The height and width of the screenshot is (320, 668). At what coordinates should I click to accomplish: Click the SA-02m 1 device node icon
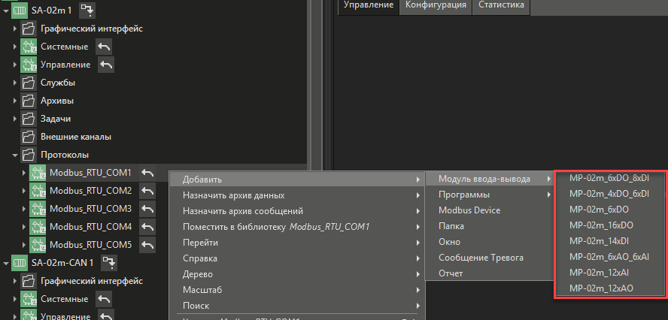[x=19, y=11]
